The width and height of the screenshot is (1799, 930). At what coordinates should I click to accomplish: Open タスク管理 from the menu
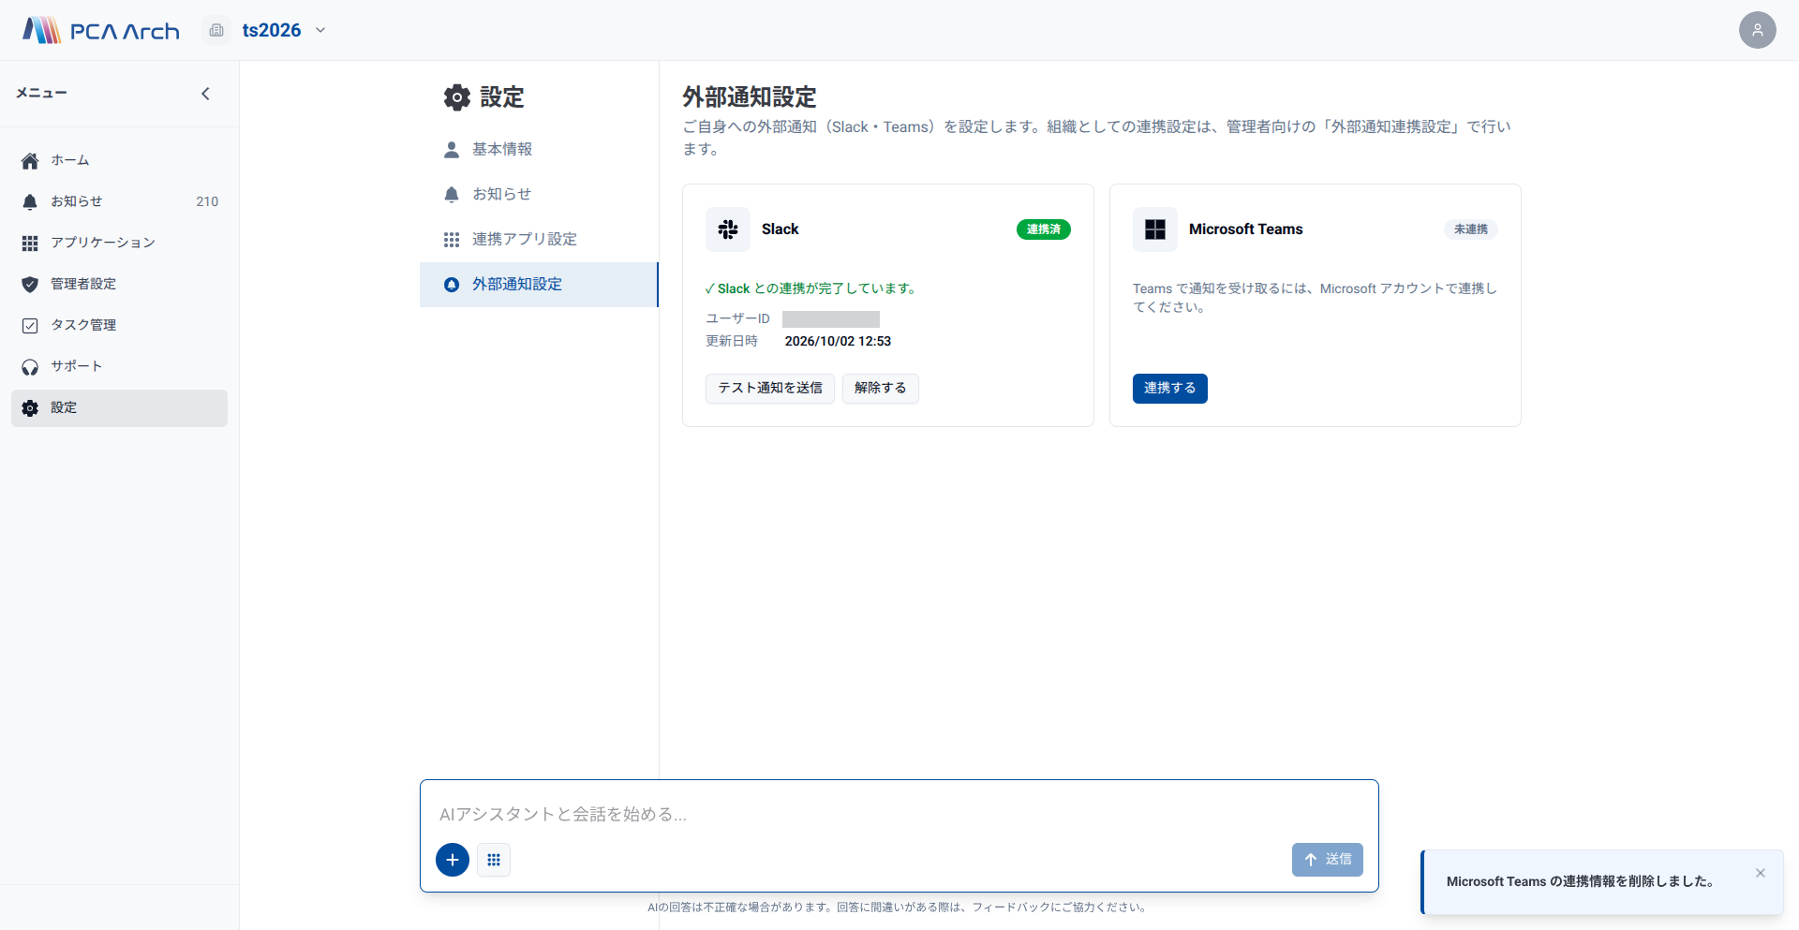point(119,326)
